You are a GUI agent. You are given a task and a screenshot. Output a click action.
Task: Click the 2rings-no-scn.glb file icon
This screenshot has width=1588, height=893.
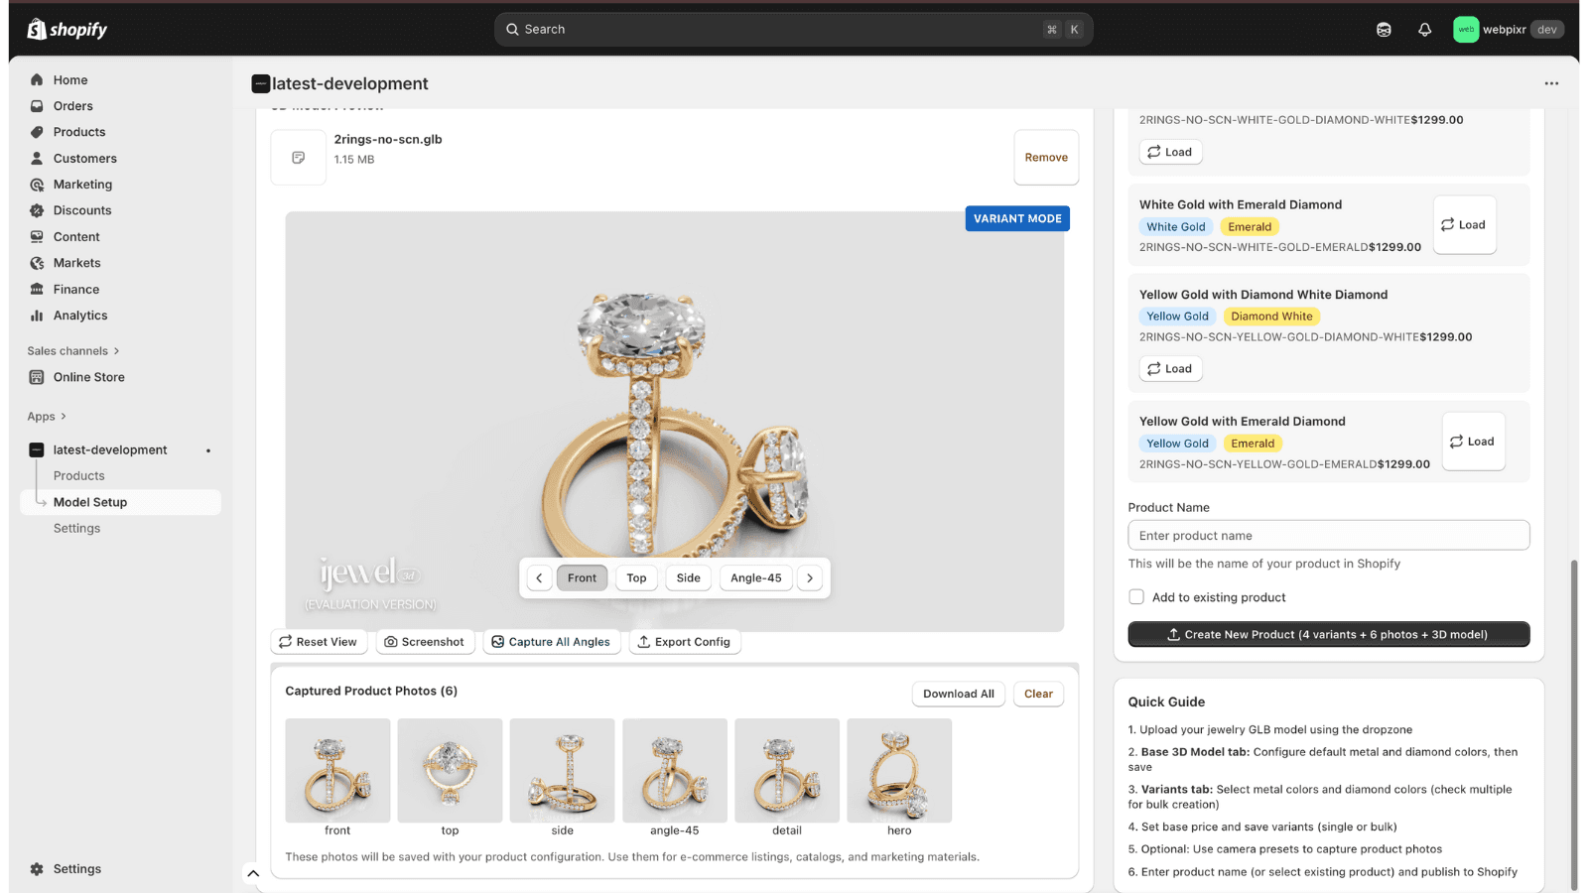[x=299, y=158]
